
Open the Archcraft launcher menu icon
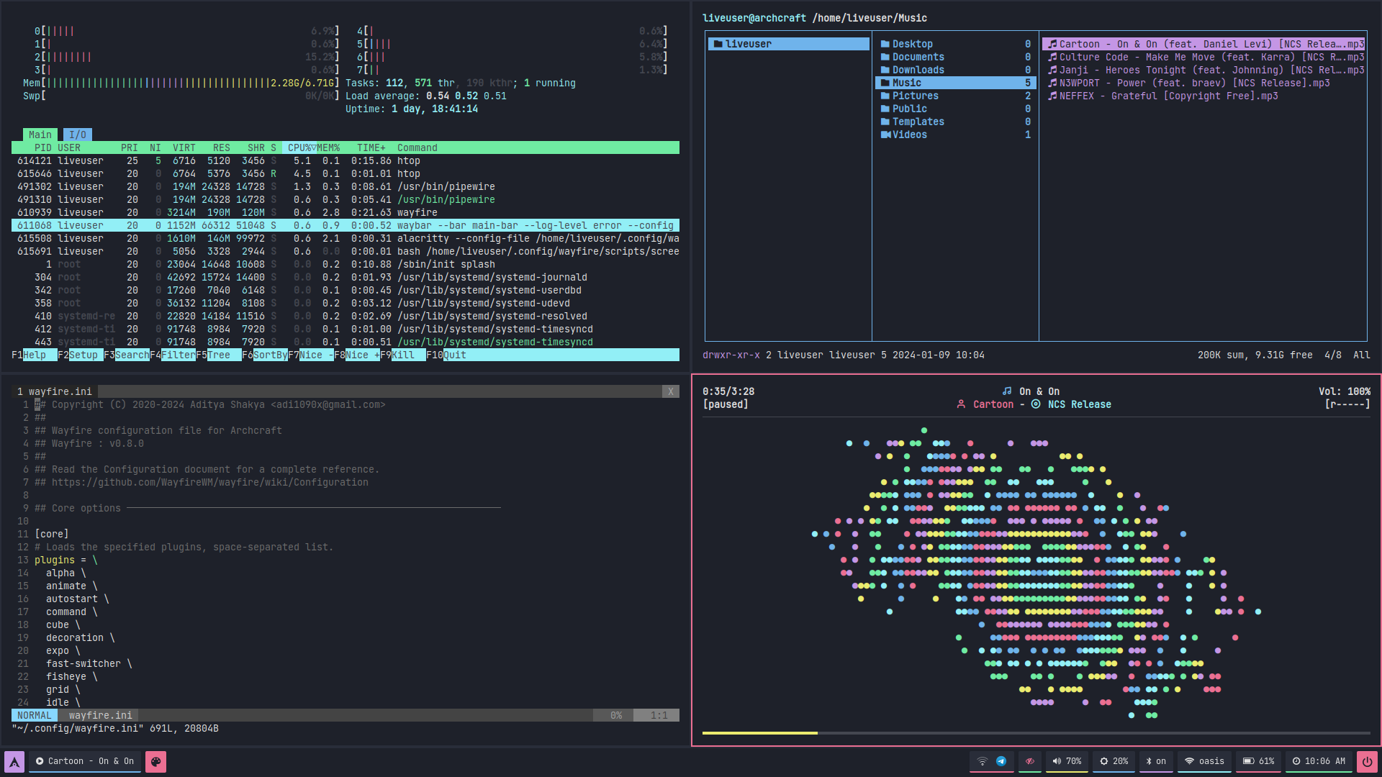[14, 761]
